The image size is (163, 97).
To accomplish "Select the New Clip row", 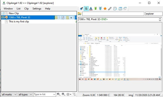I will [39, 13].
